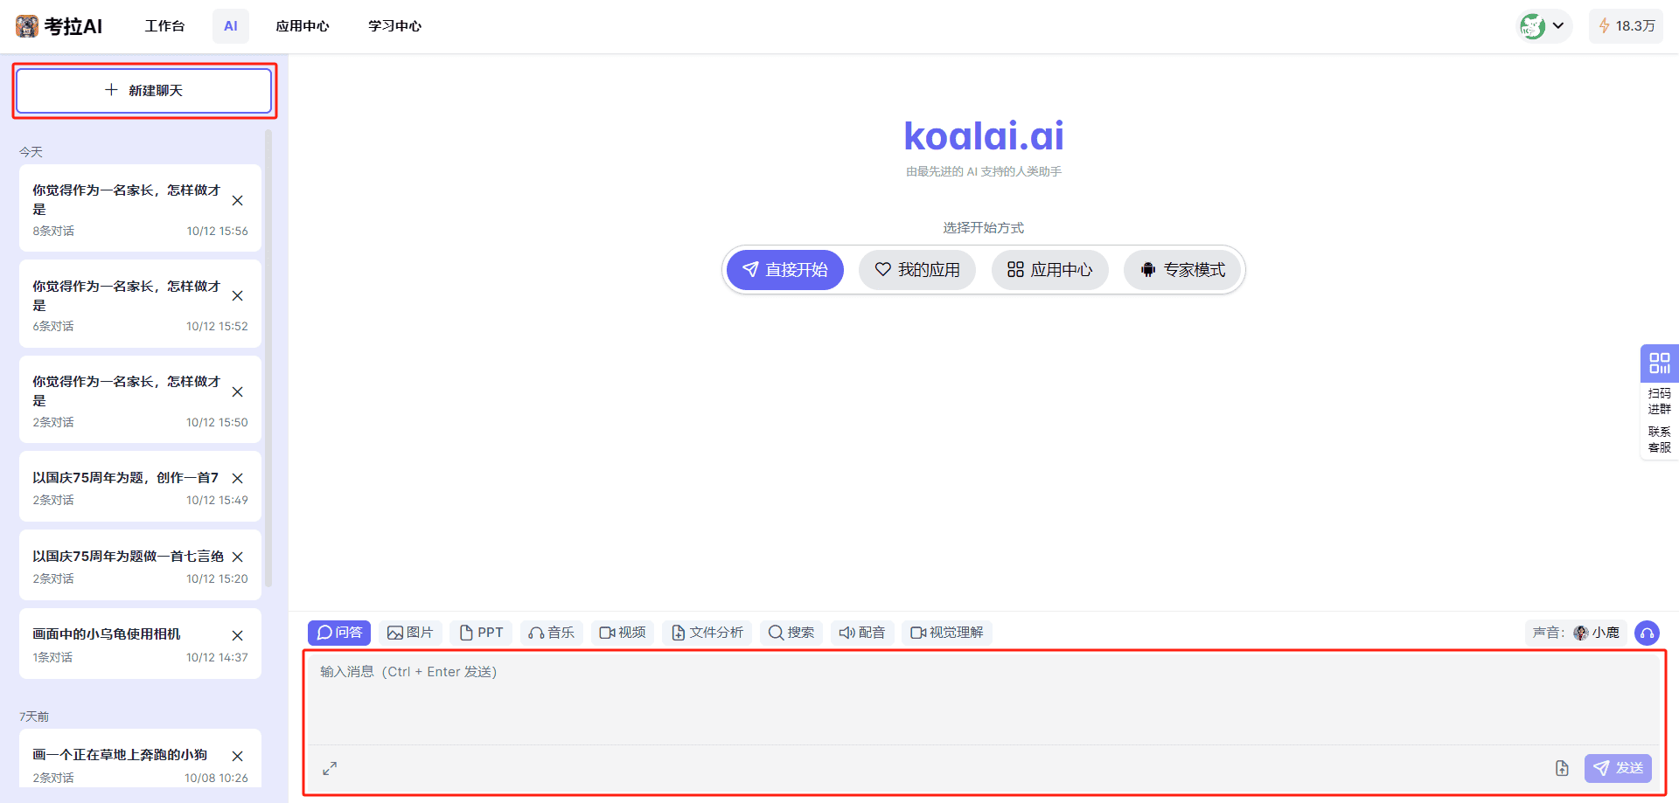Switch to 图片 mode
This screenshot has width=1679, height=803.
tap(410, 633)
